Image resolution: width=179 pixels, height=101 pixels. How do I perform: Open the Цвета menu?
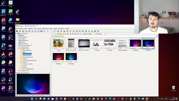[26, 29]
